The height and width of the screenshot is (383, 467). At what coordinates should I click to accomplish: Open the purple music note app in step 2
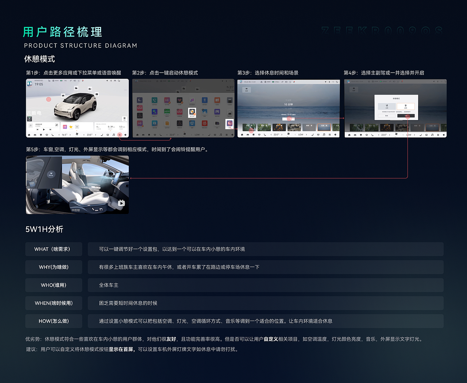pos(192,100)
